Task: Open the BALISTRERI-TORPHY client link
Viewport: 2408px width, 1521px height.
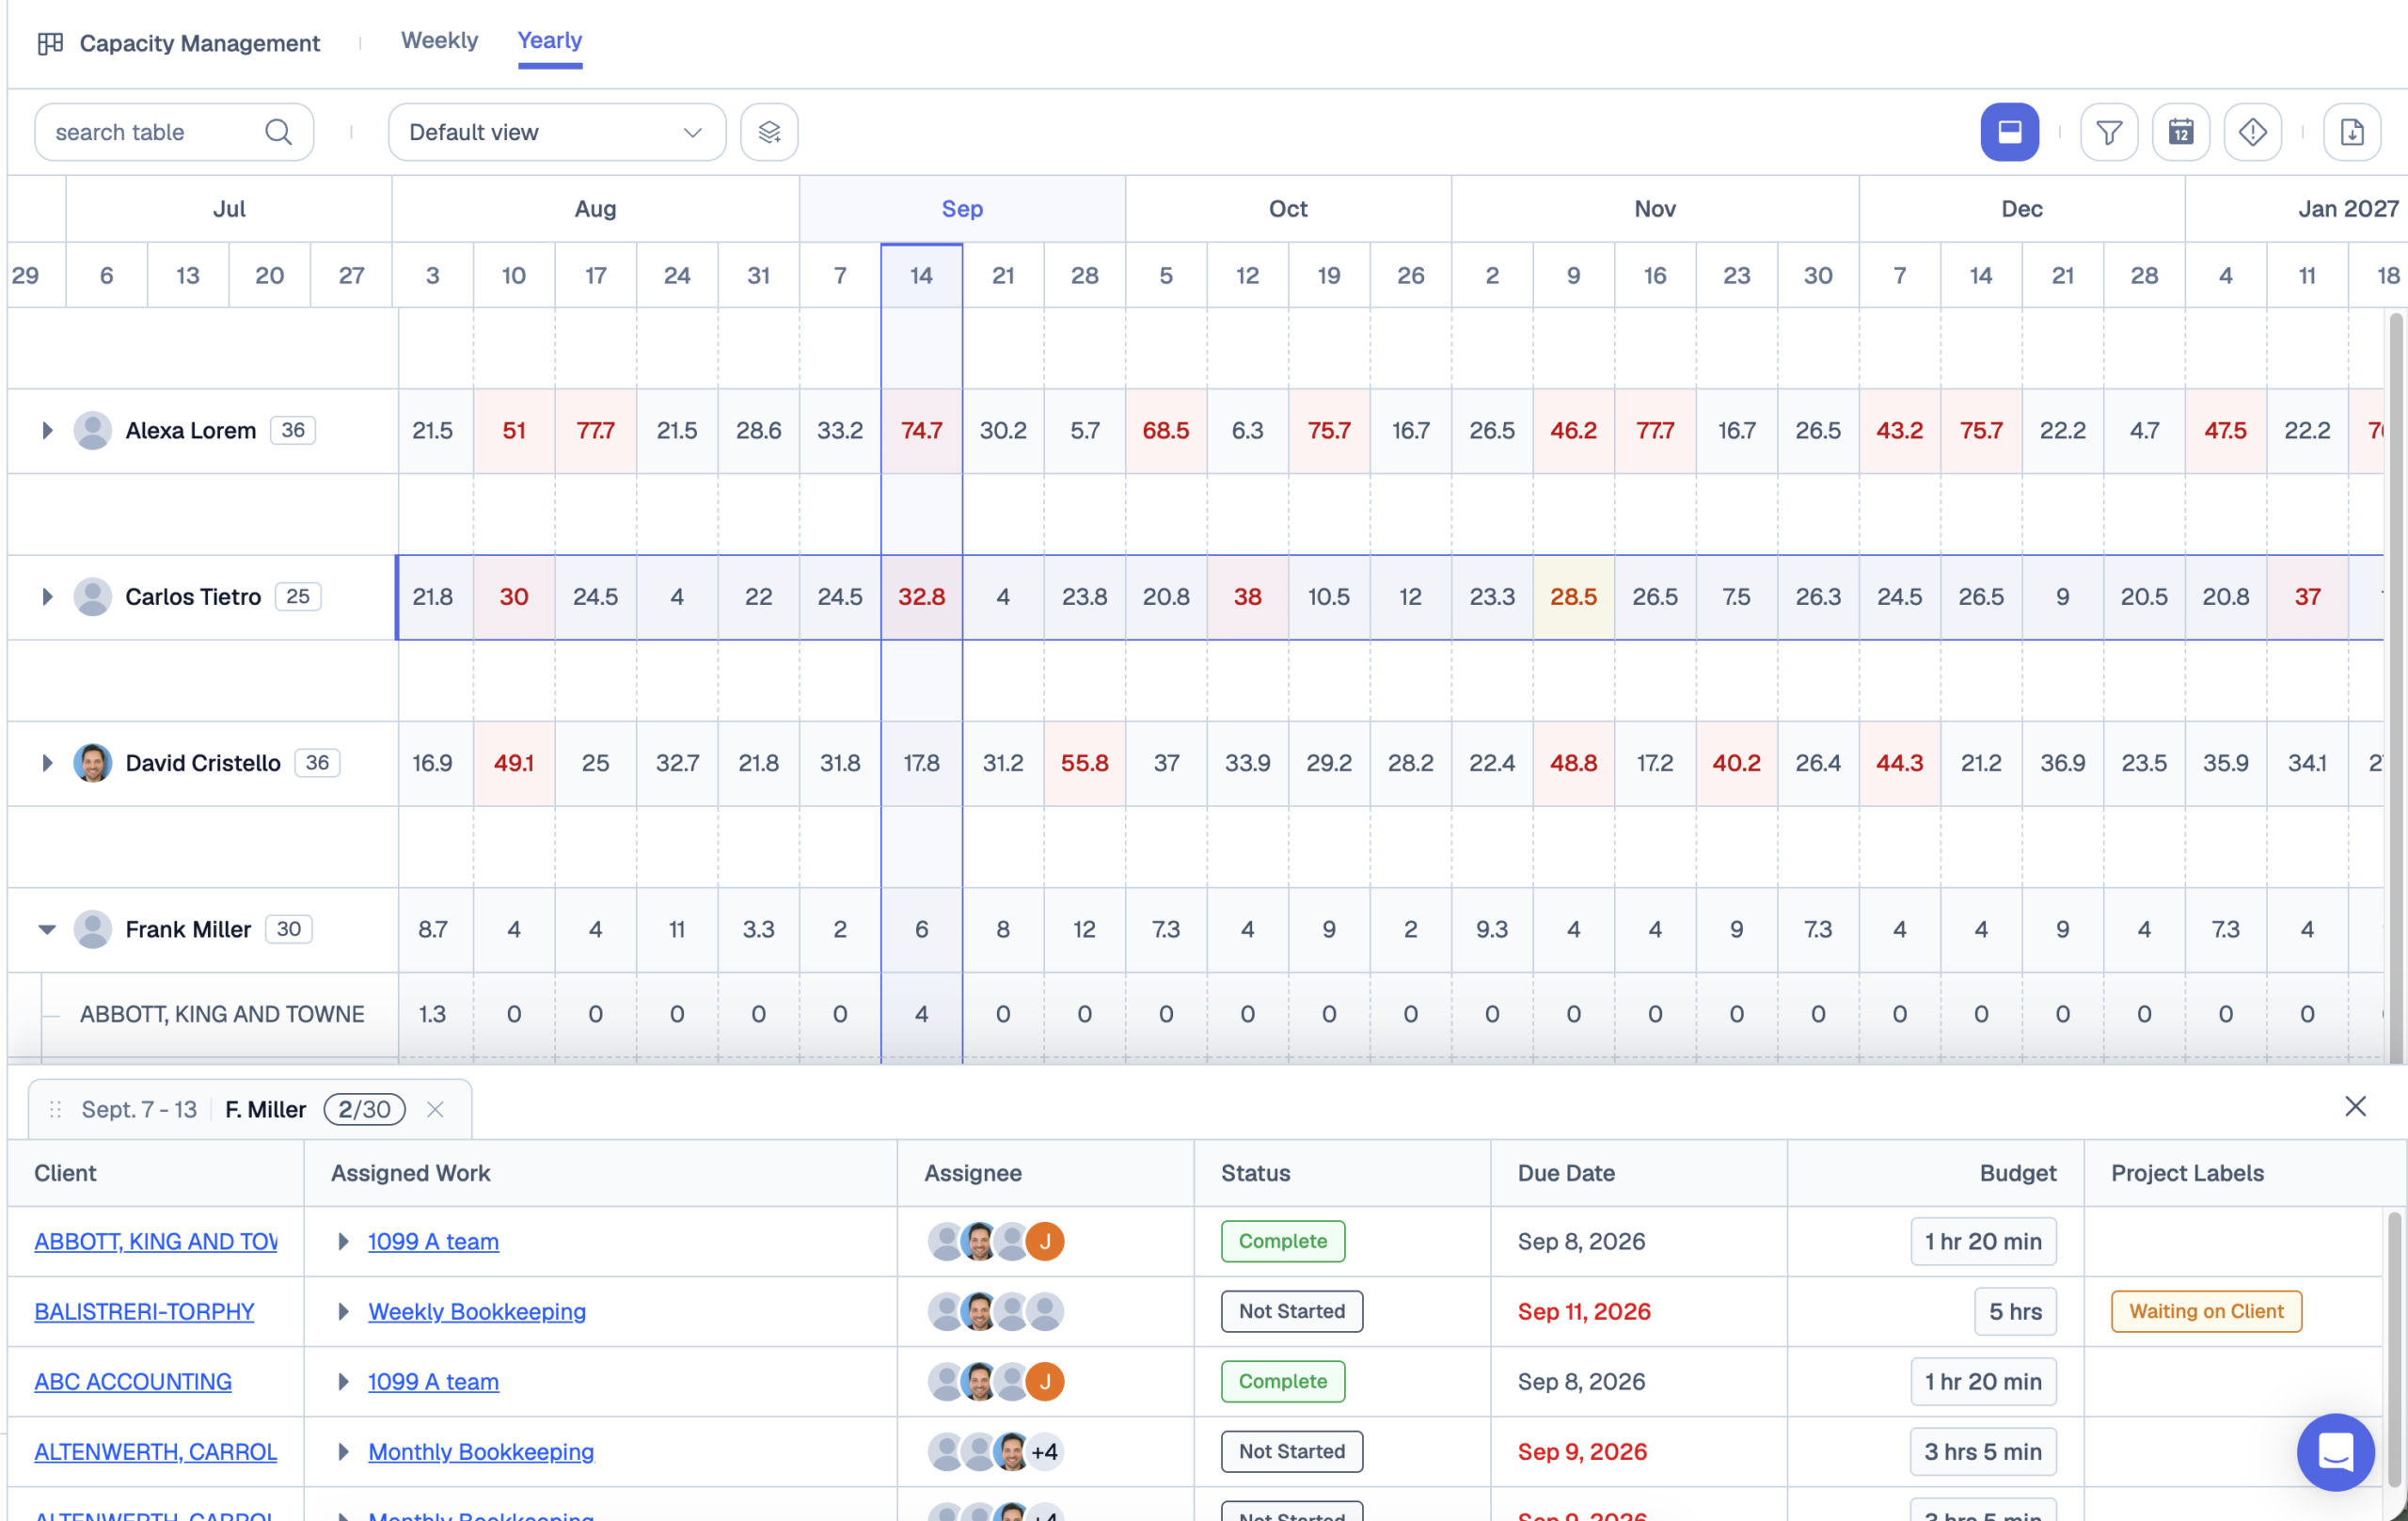Action: tap(144, 1311)
